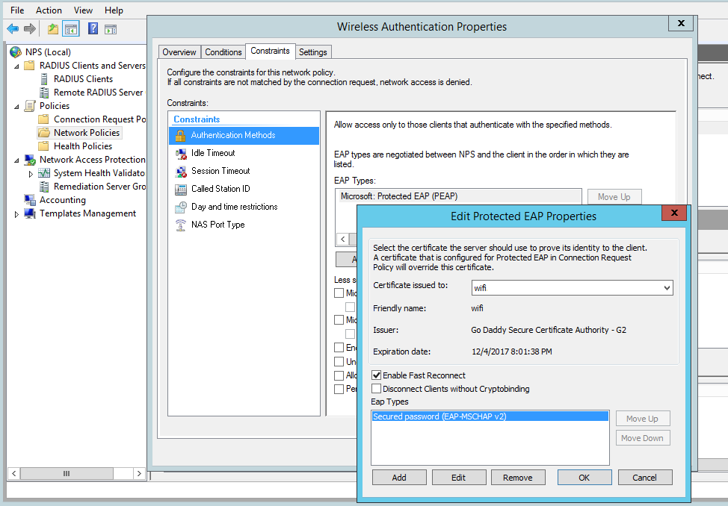Click the blue Back arrow in toolbar
Image resolution: width=728 pixels, height=506 pixels.
13,29
